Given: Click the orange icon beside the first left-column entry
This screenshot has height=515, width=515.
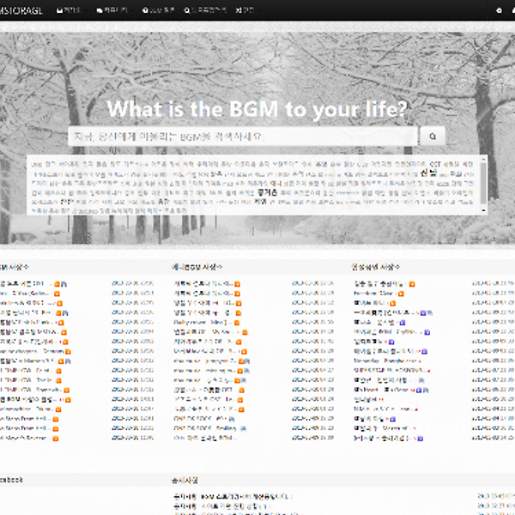Looking at the screenshot, I should (58, 283).
